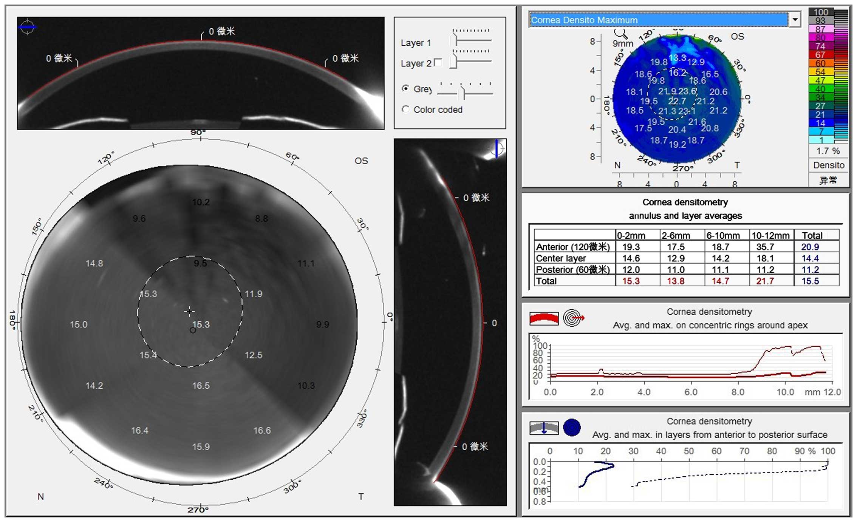This screenshot has width=857, height=522.
Task: Click the Layer 1 slider handle
Action: point(454,40)
